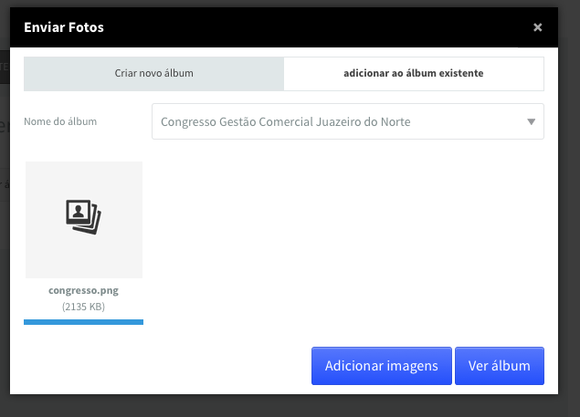Select the congresso.png gray thumbnail tile
Viewport: 580px width, 417px height.
click(x=84, y=220)
